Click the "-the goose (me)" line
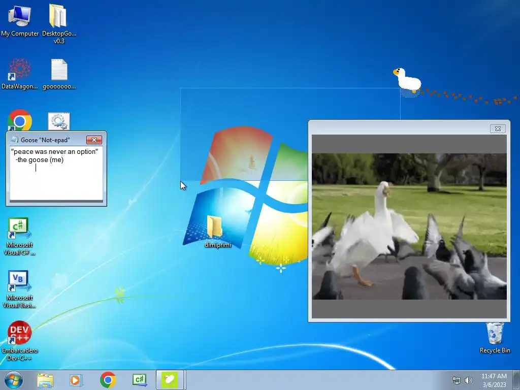 [40, 160]
